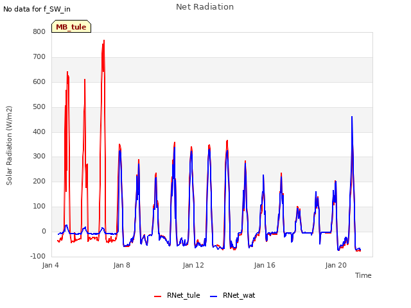Click the blue RNet_wat legend color marker
Viewport: 411px width, 308px height.
(214, 296)
